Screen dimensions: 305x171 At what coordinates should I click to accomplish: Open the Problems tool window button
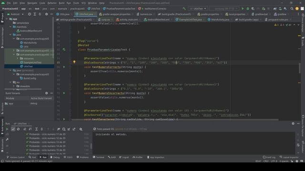click(82, 157)
